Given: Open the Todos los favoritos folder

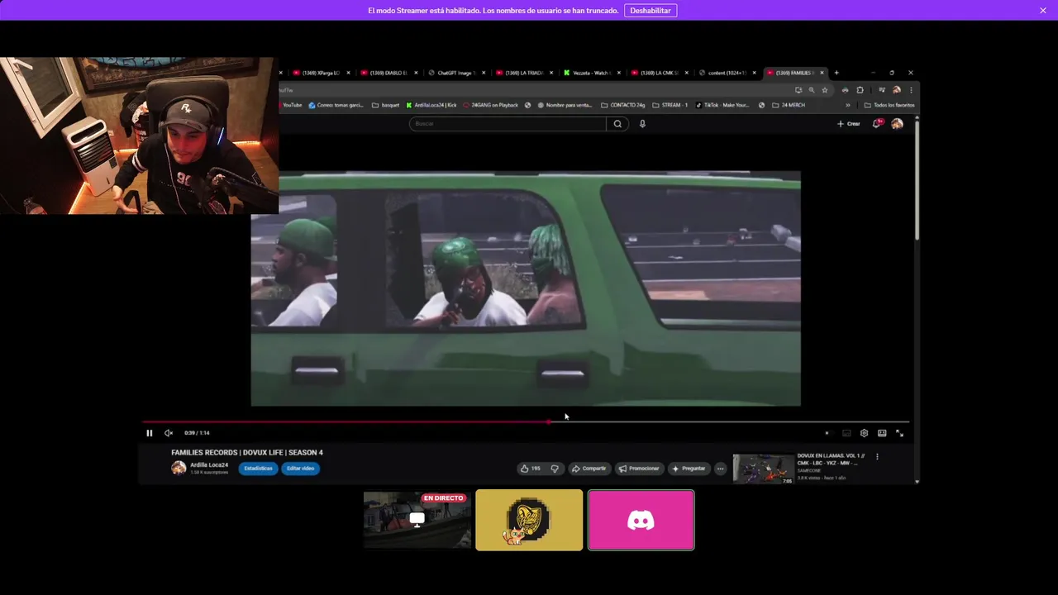Looking at the screenshot, I should [889, 105].
